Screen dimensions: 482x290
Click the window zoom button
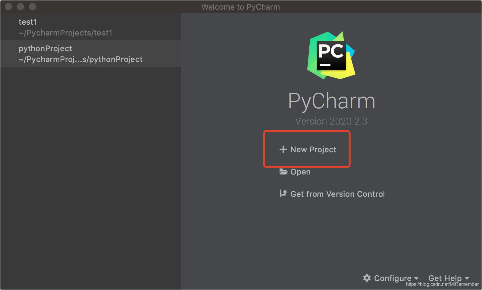tap(33, 7)
